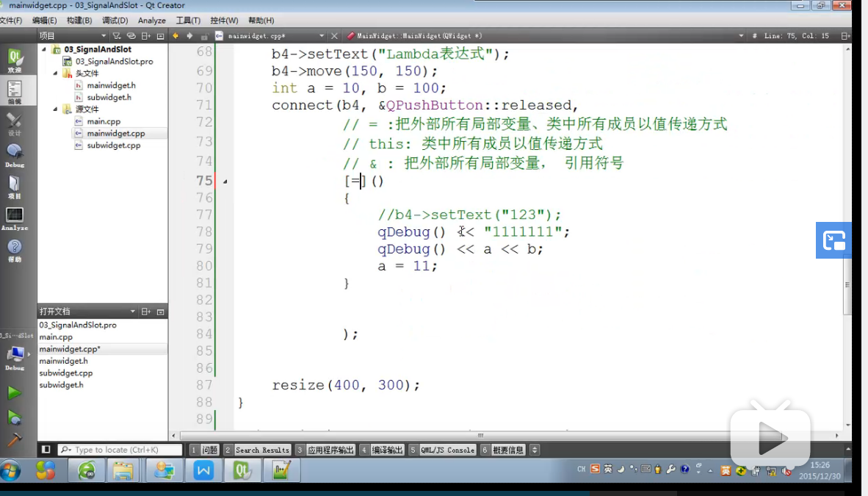Screen dimensions: 868x496
Task: Click the blue W taskbar application icon
Action: (x=203, y=470)
